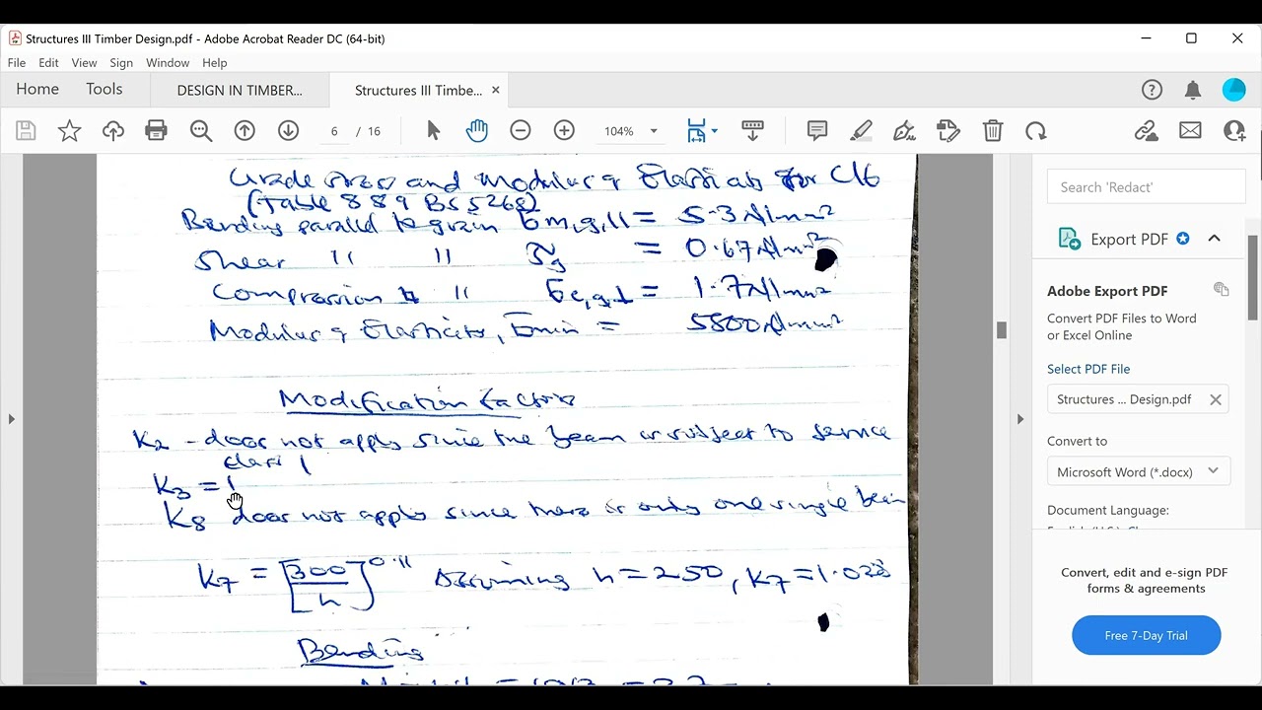
Task: Go to previous page arrow
Action: click(x=245, y=131)
